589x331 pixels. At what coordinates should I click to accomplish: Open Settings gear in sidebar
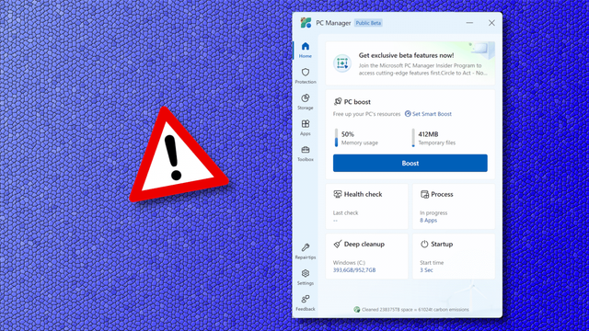(305, 278)
